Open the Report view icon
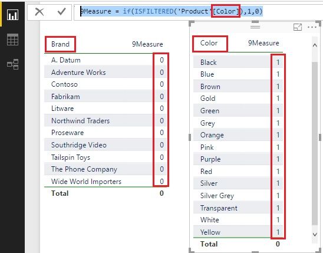This screenshot has width=323, height=253. (12, 15)
